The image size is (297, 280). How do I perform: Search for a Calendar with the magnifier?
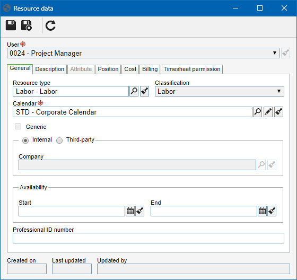coord(257,112)
